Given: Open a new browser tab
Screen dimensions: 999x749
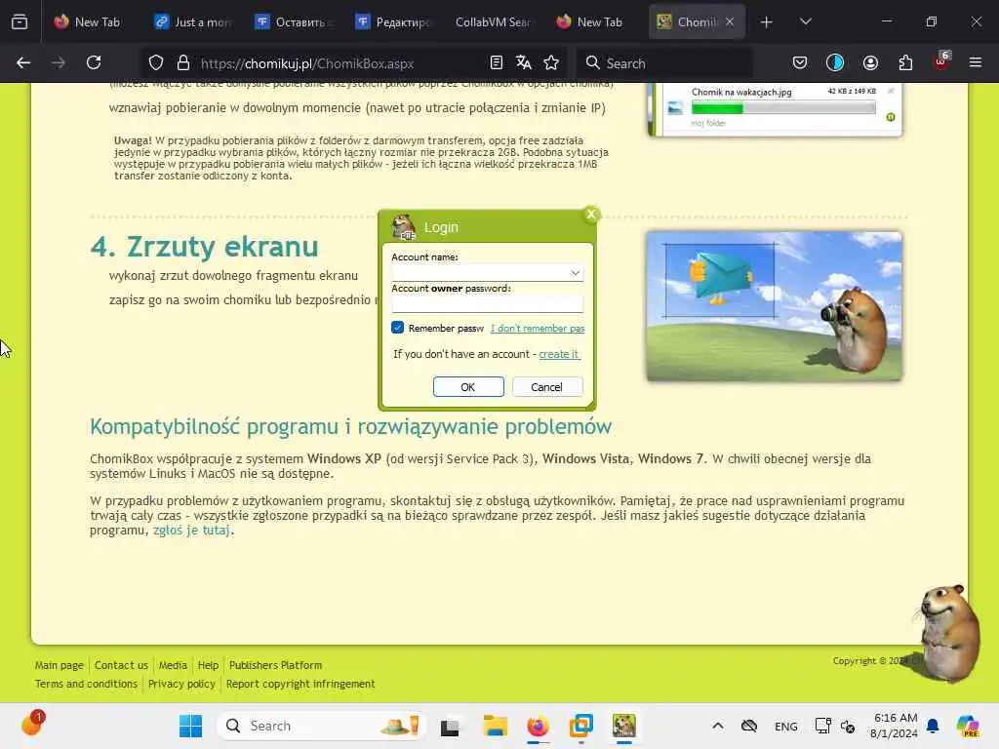Looking at the screenshot, I should point(767,22).
